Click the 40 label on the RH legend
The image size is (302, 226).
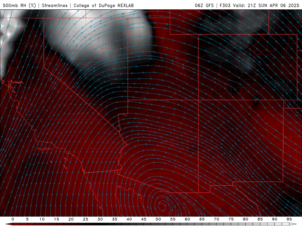(x=129, y=219)
